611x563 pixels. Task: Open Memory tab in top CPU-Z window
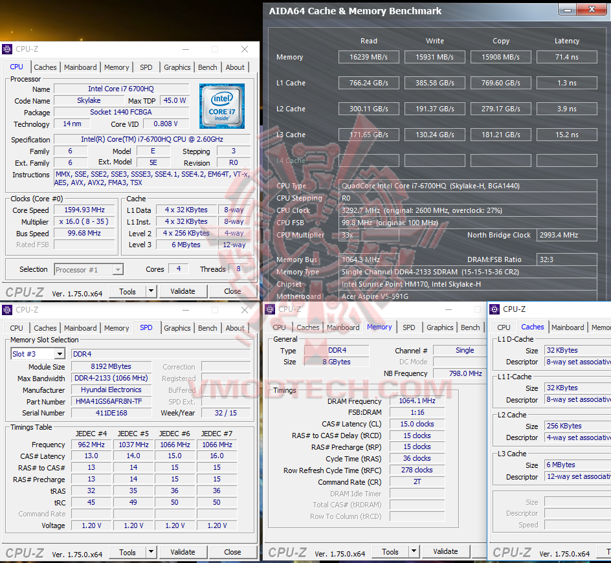click(117, 67)
